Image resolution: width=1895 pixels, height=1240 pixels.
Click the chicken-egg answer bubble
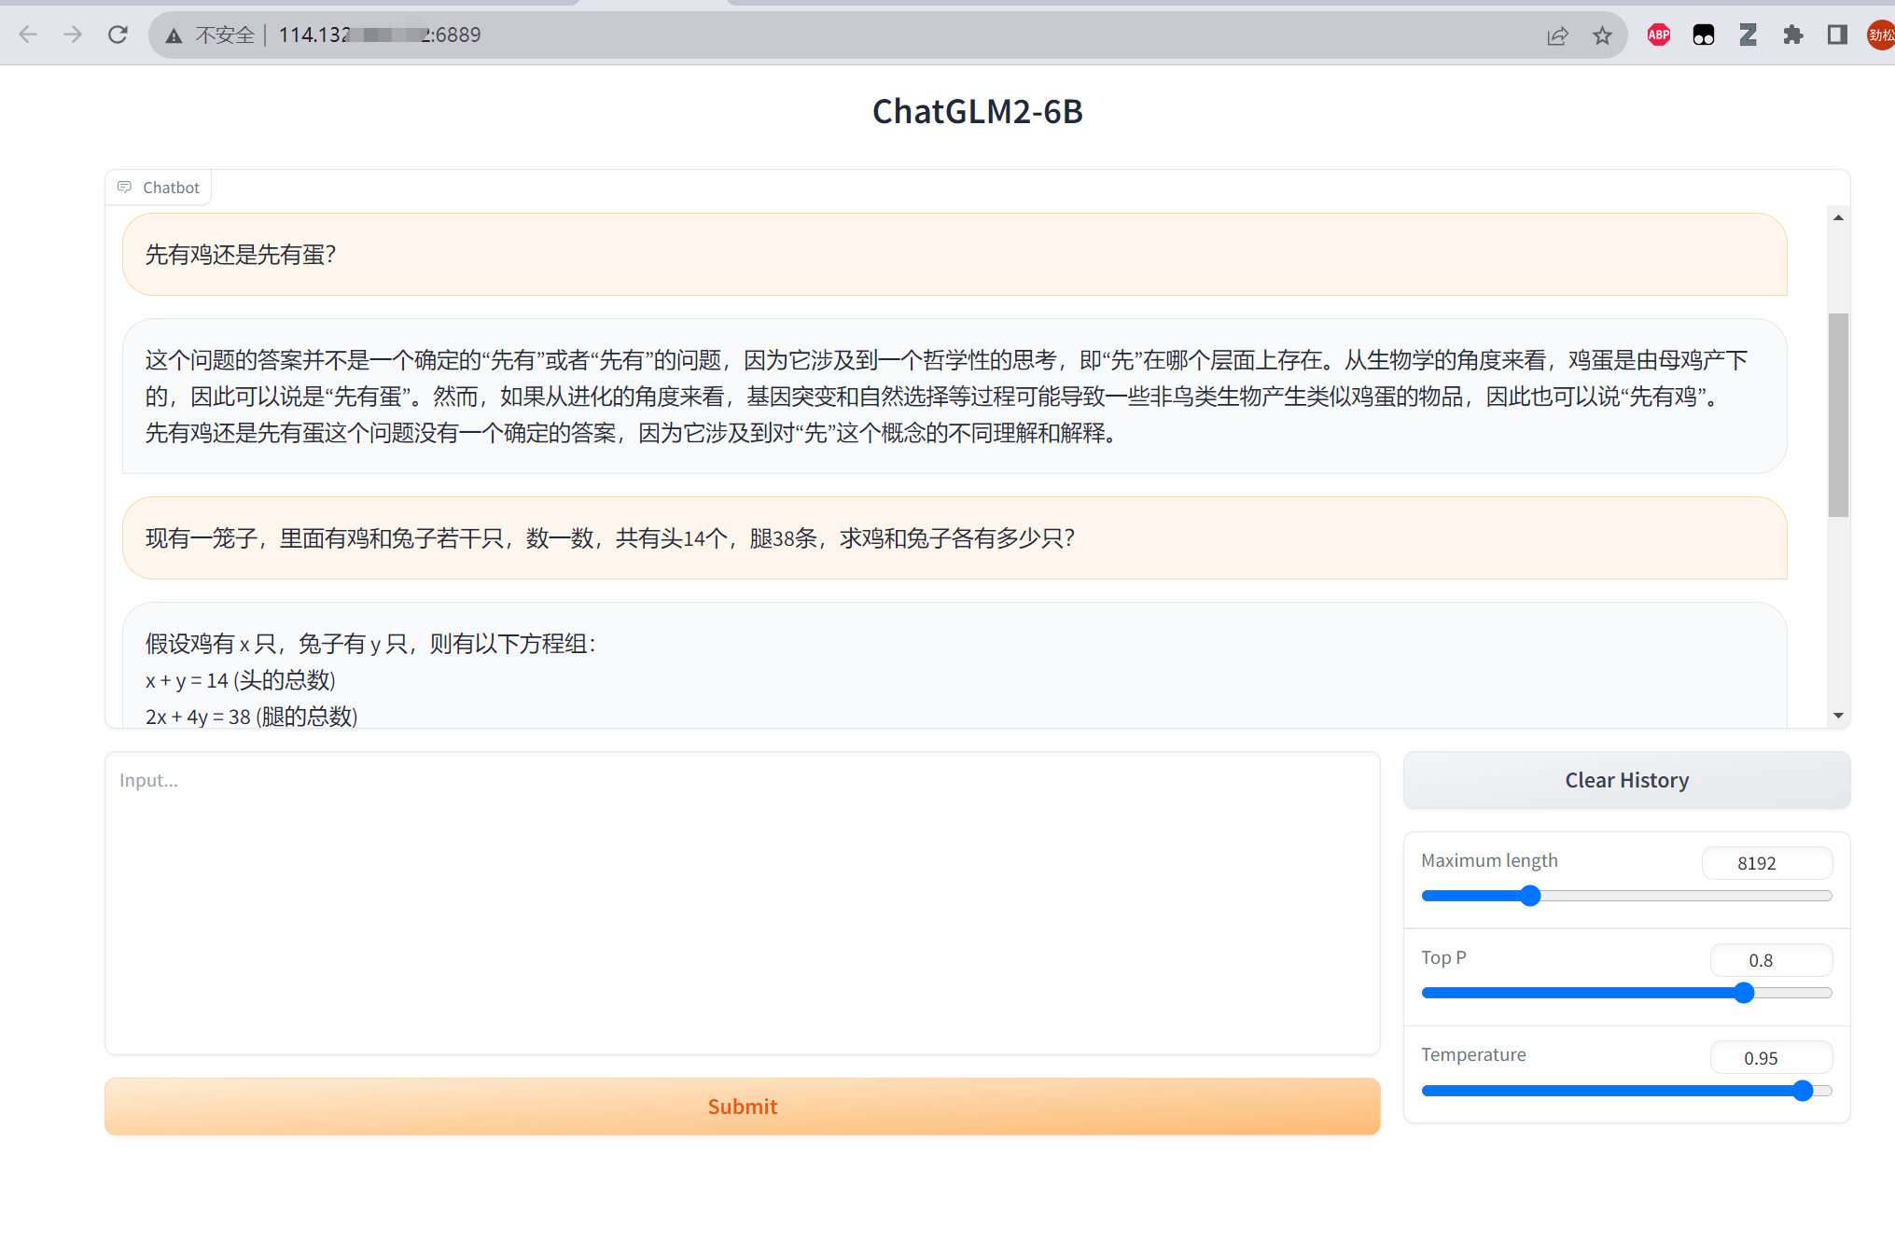tap(954, 397)
